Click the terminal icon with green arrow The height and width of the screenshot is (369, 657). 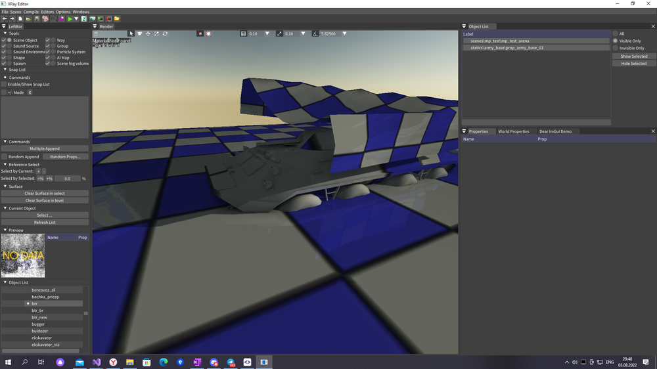101,19
